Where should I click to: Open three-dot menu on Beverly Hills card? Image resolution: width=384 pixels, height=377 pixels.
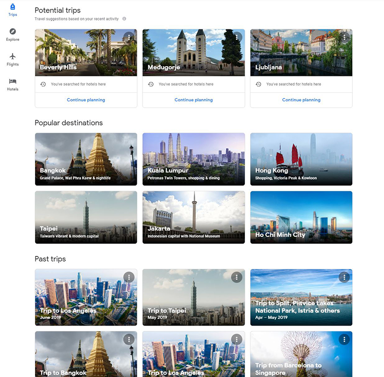[129, 37]
